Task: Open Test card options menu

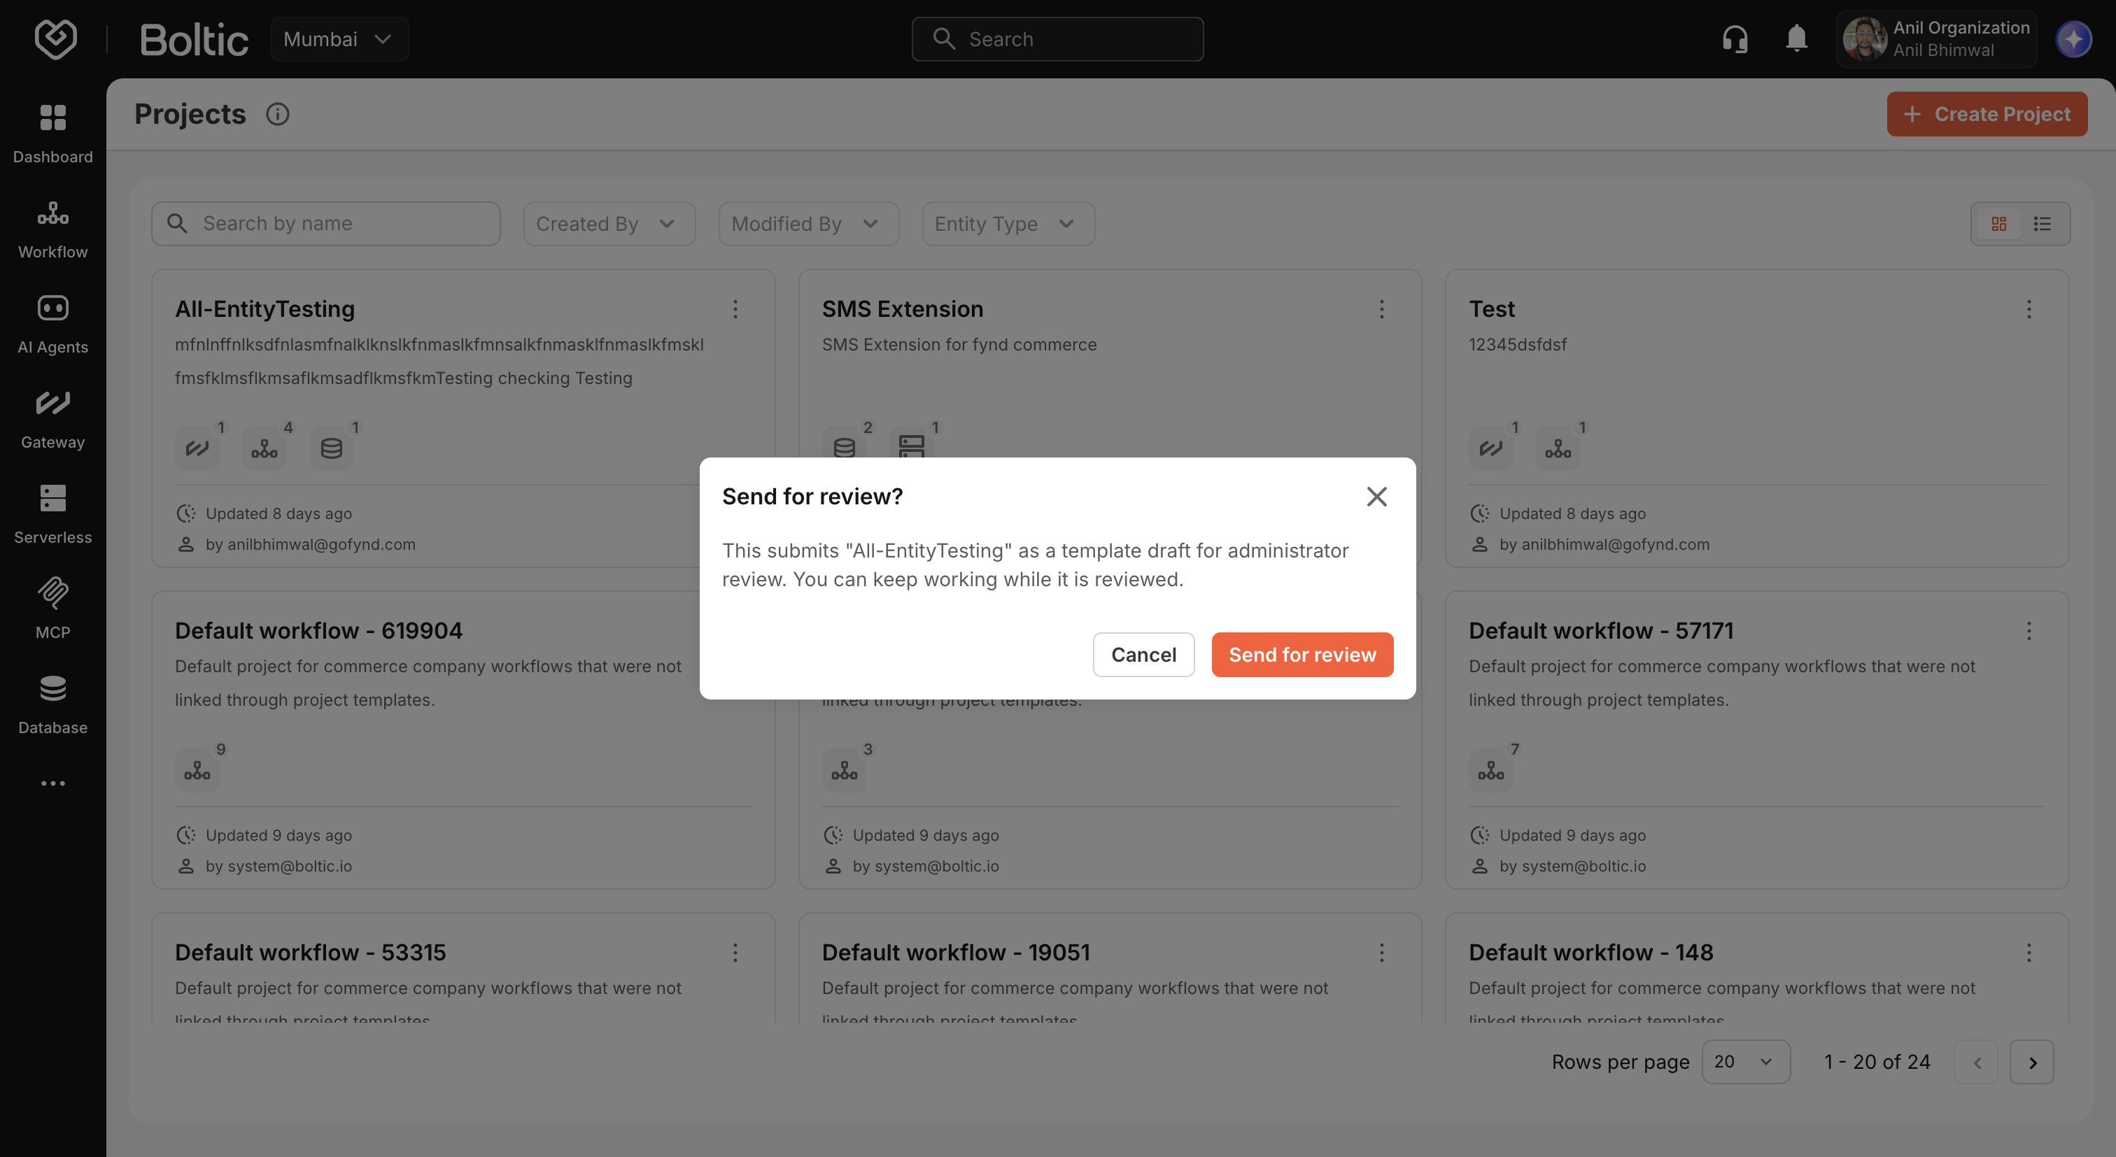Action: click(x=2029, y=308)
